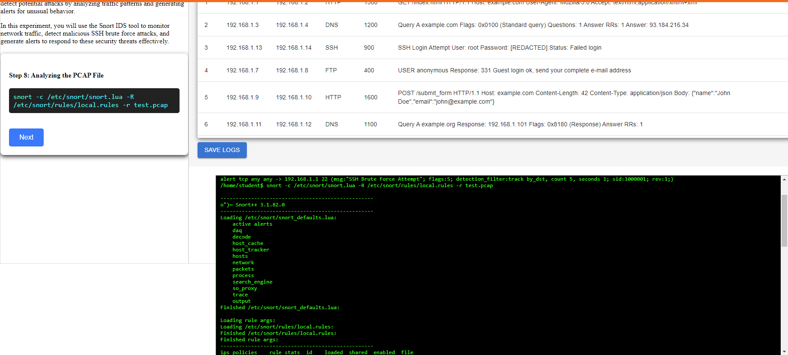Viewport: 788px width, 355px height.
Task: Click the FTP anonymous login info text
Action: 514,70
